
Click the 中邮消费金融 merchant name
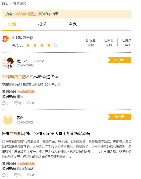[23, 38]
